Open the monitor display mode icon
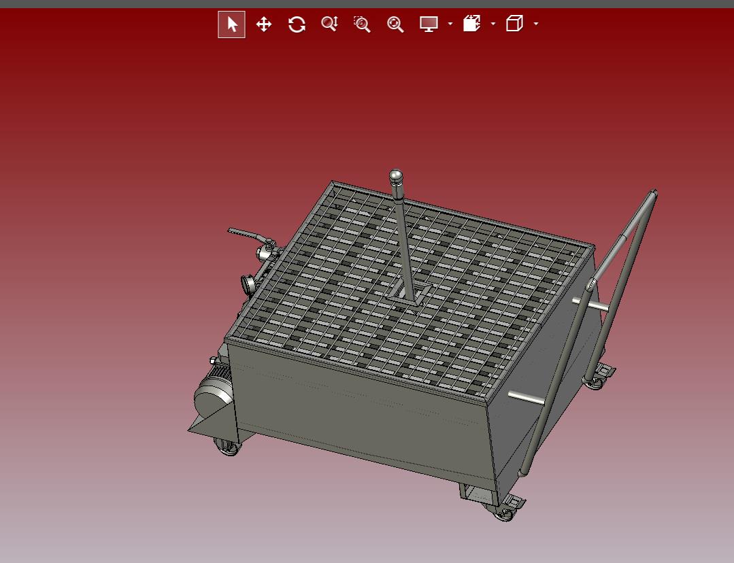 tap(429, 24)
